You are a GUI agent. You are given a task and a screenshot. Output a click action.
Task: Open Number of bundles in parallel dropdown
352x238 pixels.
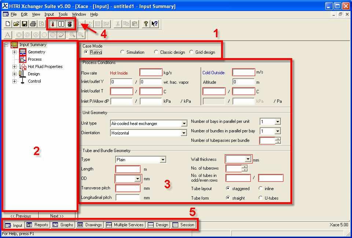pyautogui.click(x=278, y=131)
